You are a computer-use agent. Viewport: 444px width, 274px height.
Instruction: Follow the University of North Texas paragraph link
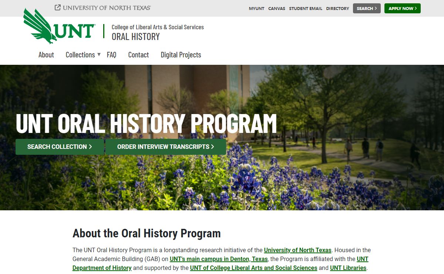(297, 250)
